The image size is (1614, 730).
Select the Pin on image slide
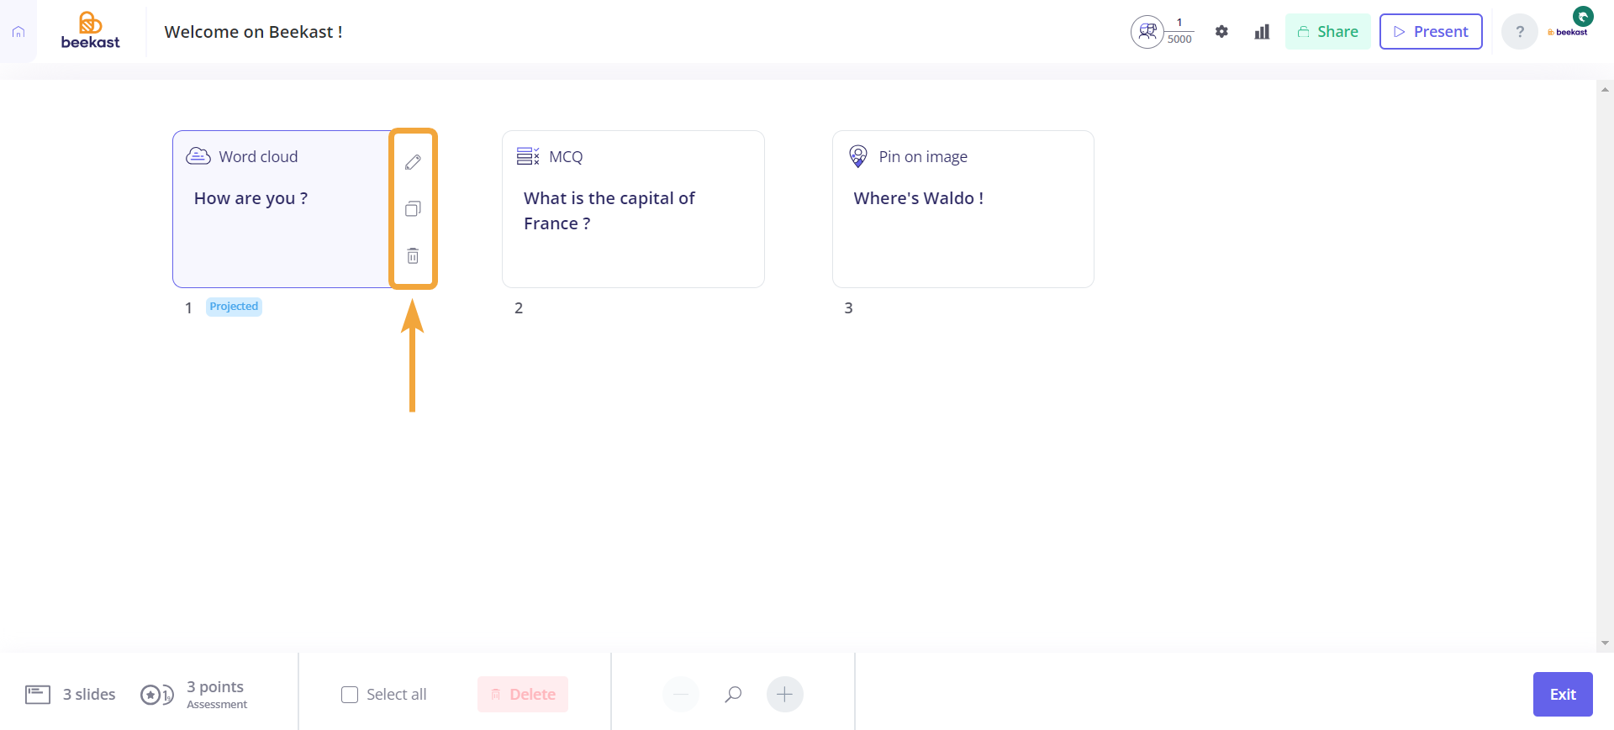click(963, 209)
